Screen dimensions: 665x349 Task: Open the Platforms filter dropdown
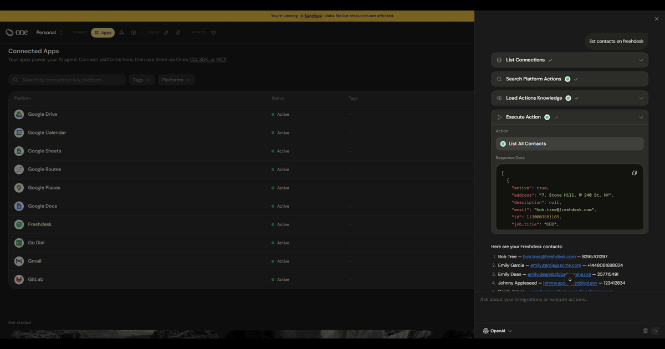[176, 80]
